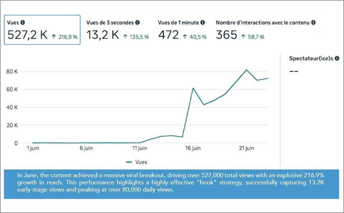344x213 pixels.
Task: Click the Spectateur(ice)s info icon
Action: point(337,58)
